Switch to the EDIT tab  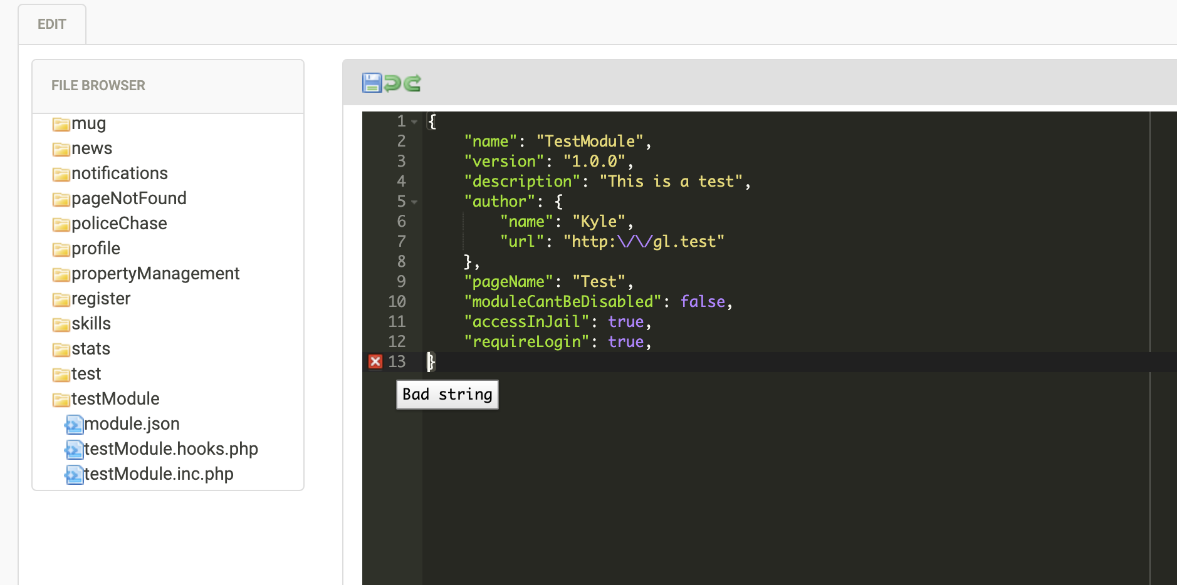pos(52,24)
